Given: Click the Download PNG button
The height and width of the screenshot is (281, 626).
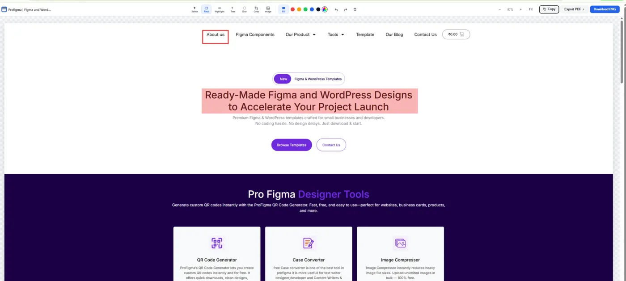Looking at the screenshot, I should [605, 9].
